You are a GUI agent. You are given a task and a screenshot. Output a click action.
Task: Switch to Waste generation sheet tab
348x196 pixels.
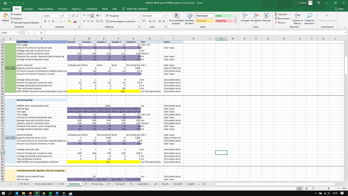[44, 184]
